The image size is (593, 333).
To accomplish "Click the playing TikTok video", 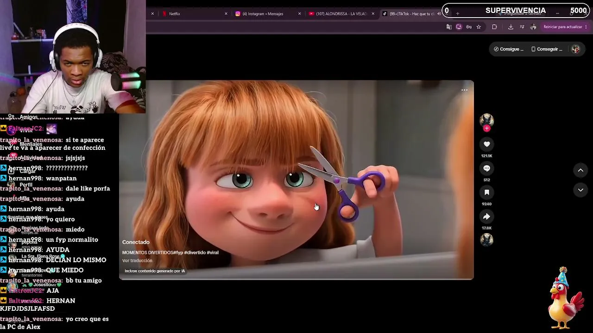I will click(x=296, y=180).
